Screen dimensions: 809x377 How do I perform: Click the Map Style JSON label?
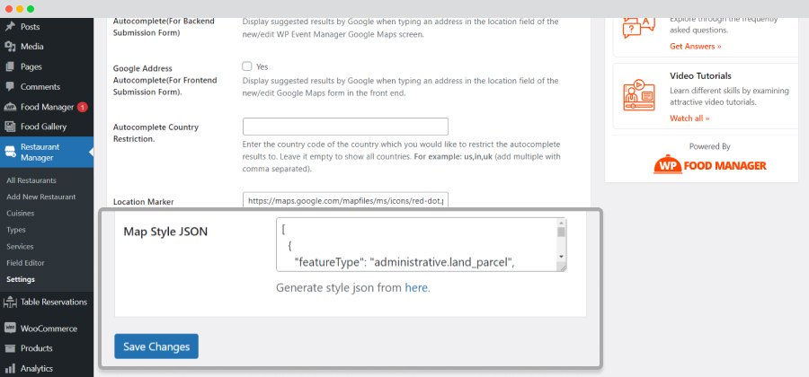point(165,232)
